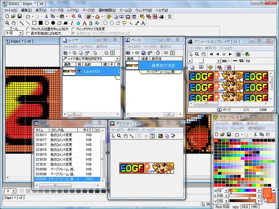Switch to the HSV color model tab
279x209 pixels.
click(x=236, y=207)
